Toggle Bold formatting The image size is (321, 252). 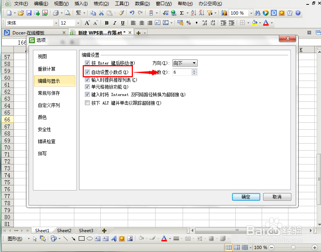pyautogui.click(x=107, y=23)
